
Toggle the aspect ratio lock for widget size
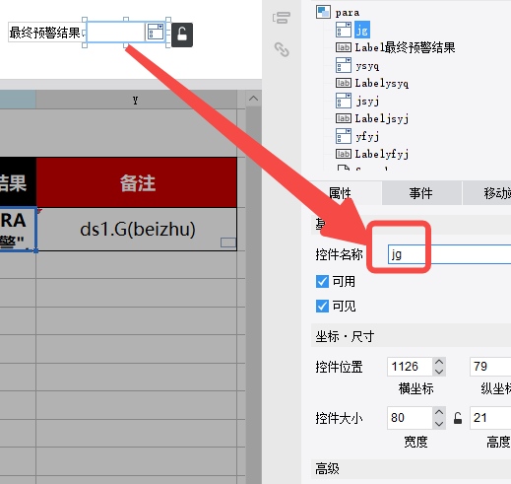click(x=458, y=418)
